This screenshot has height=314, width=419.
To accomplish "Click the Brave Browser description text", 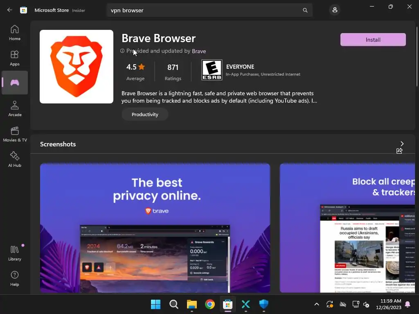I will pyautogui.click(x=219, y=97).
